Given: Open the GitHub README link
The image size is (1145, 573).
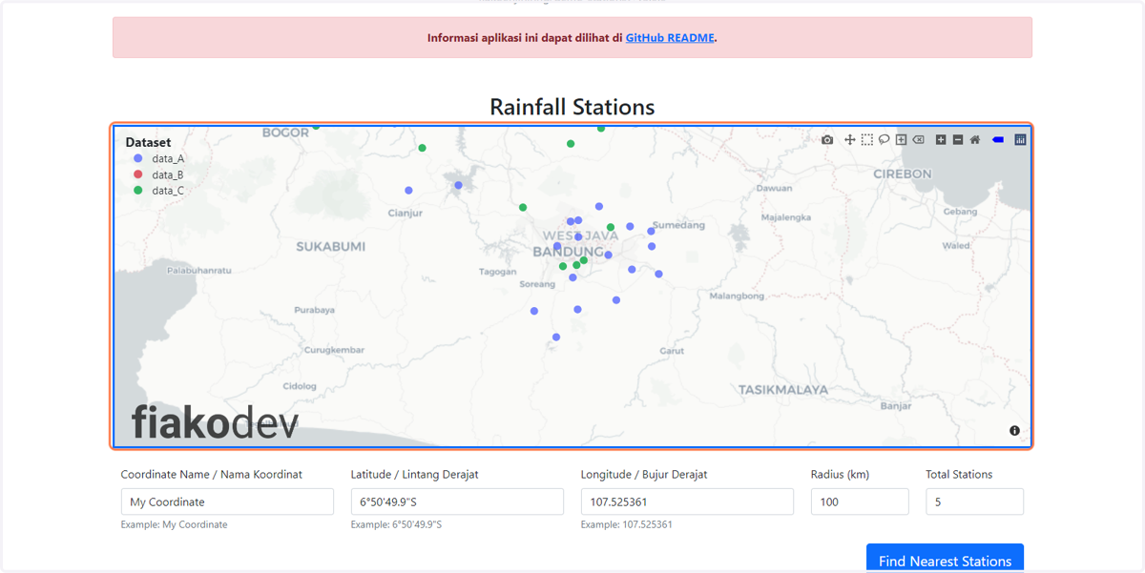Looking at the screenshot, I should point(670,38).
